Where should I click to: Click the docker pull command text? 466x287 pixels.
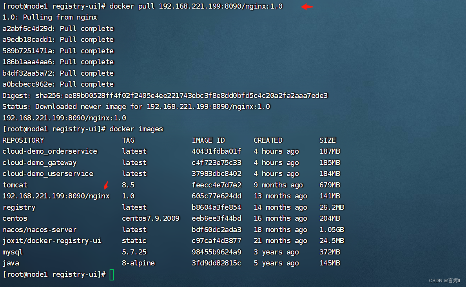click(196, 6)
